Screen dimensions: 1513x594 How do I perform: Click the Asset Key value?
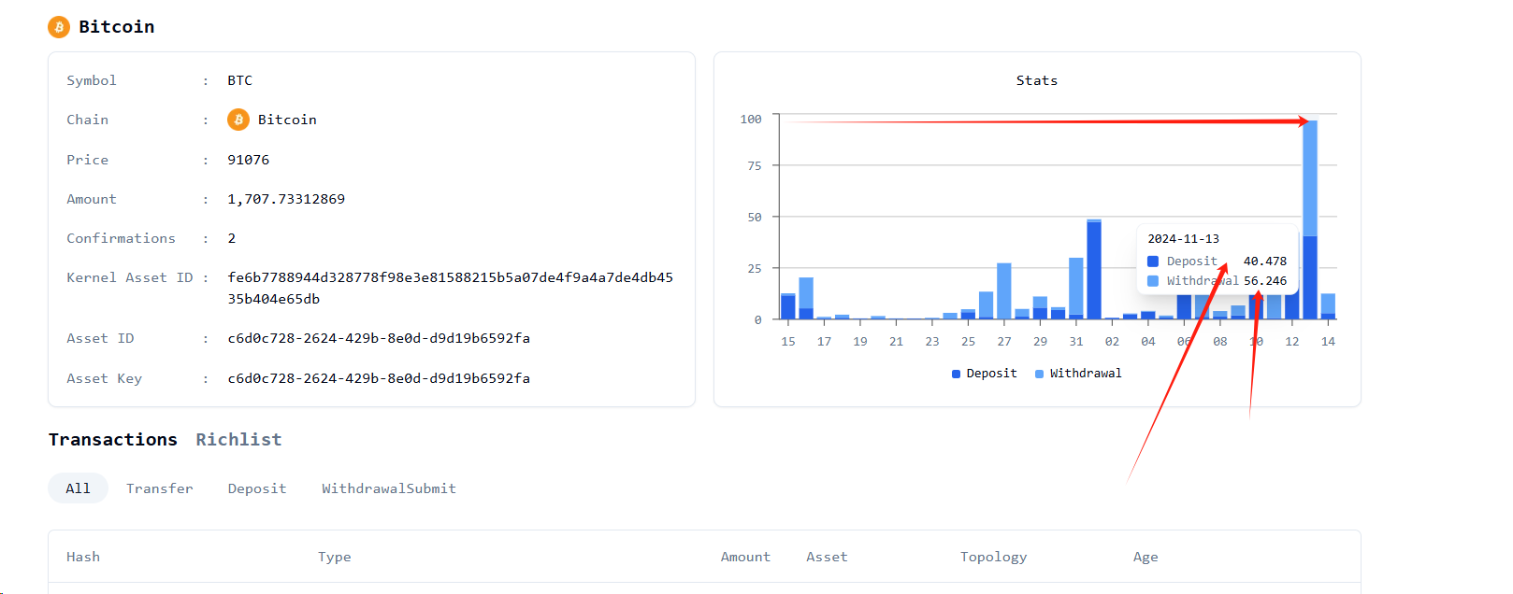point(379,378)
